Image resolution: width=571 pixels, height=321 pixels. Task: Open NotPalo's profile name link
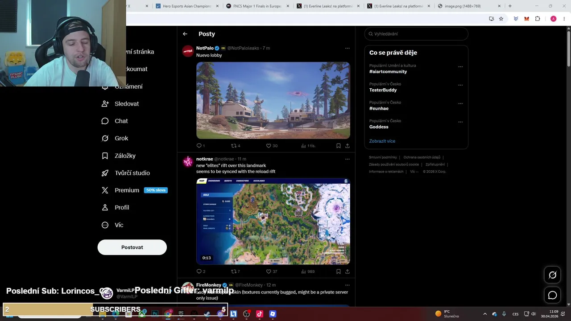point(205,48)
